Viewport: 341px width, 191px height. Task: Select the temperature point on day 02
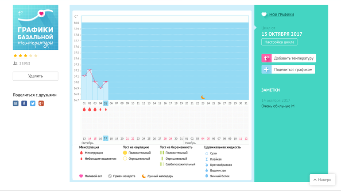(x=90, y=70)
